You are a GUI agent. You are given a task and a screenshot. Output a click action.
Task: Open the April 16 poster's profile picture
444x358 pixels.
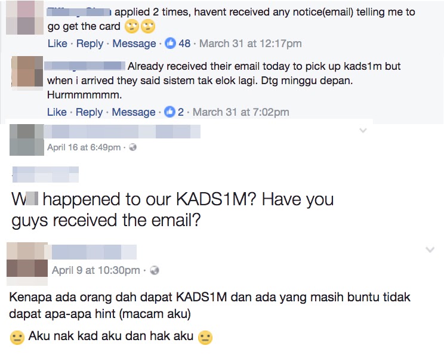[27, 140]
